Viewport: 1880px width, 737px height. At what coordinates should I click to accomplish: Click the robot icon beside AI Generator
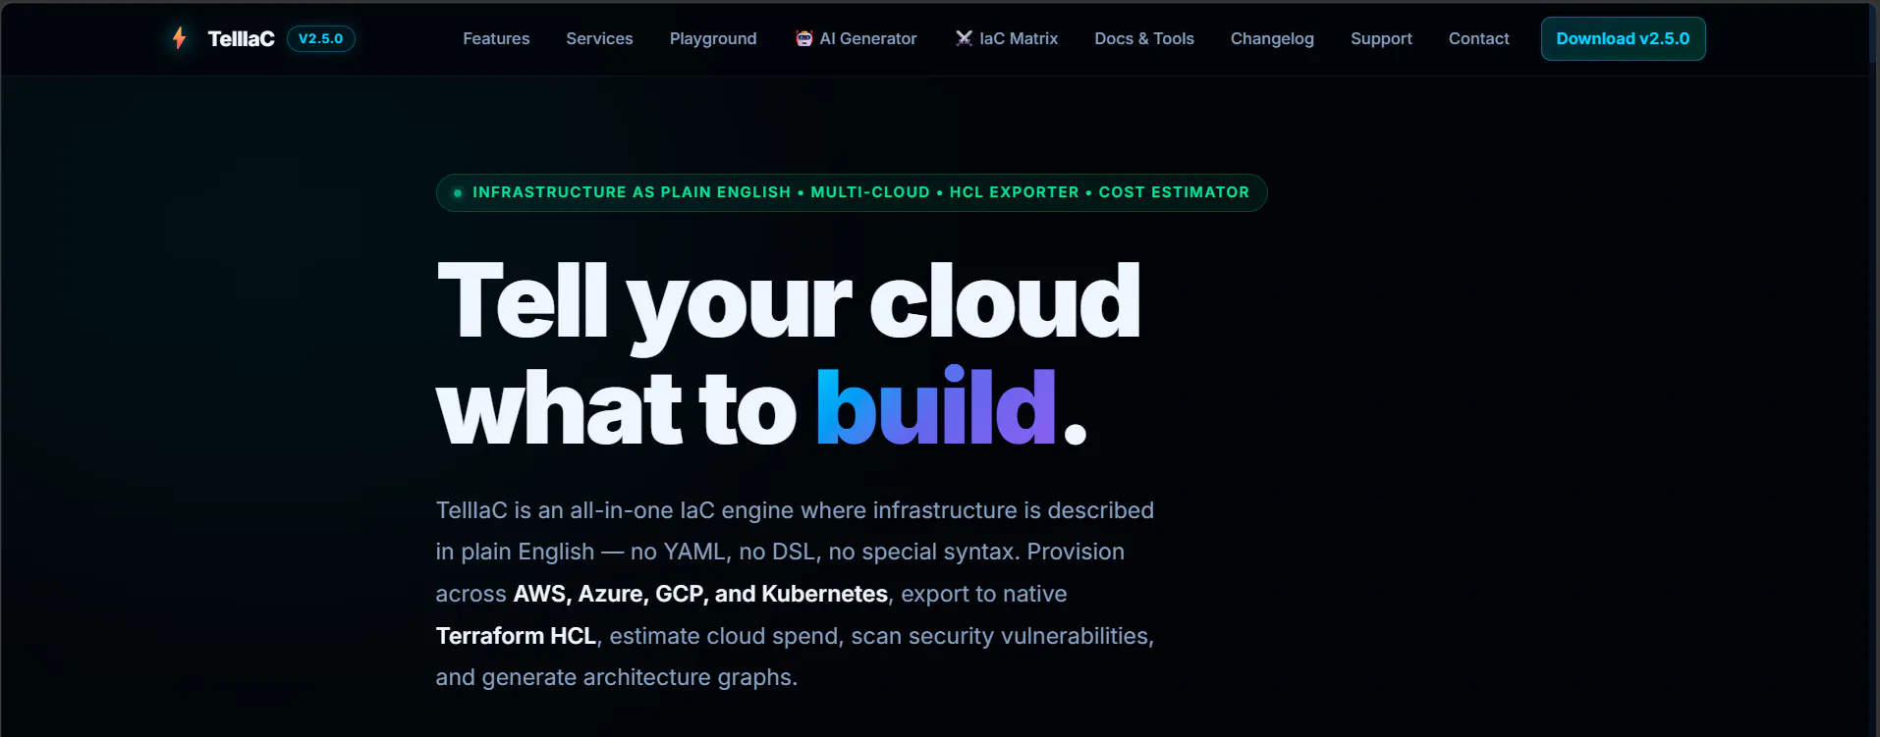point(804,38)
